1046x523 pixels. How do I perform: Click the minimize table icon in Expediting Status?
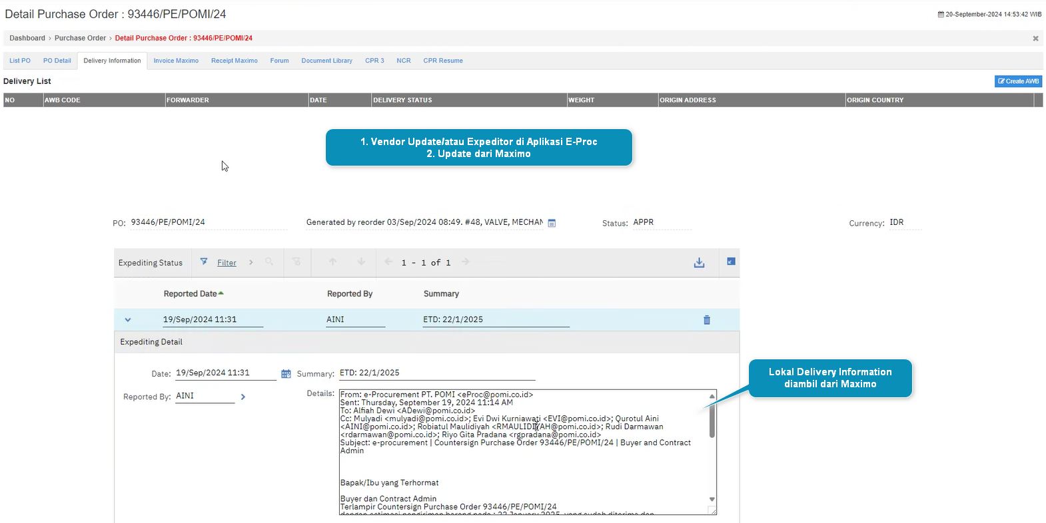(x=731, y=262)
